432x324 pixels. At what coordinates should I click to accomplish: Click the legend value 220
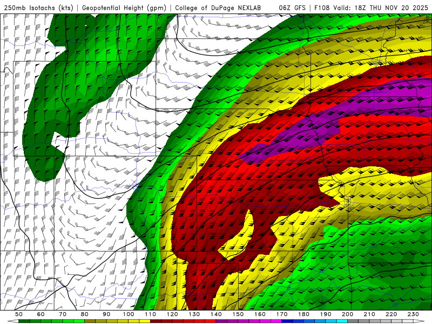391,314
